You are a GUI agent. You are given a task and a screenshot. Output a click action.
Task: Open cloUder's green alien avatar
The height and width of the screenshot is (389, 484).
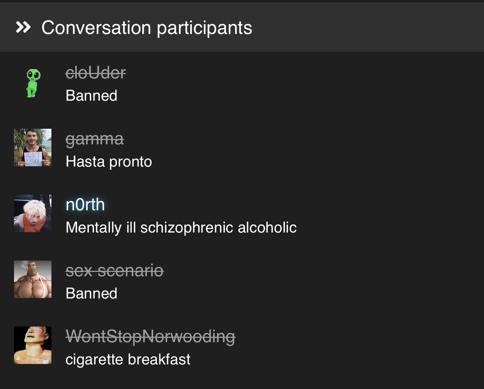tap(33, 83)
